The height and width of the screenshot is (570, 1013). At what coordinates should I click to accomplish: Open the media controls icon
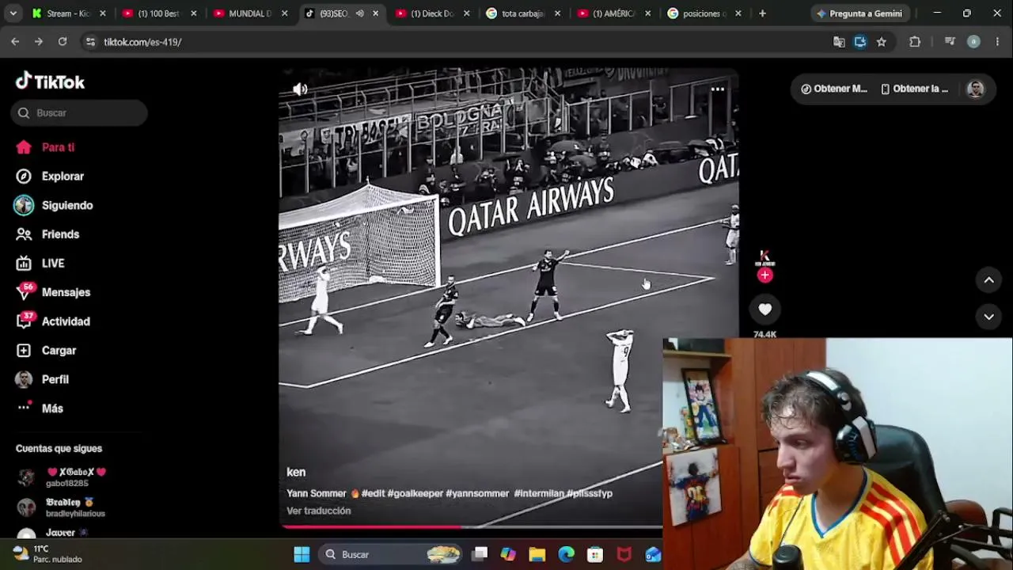[x=950, y=42]
